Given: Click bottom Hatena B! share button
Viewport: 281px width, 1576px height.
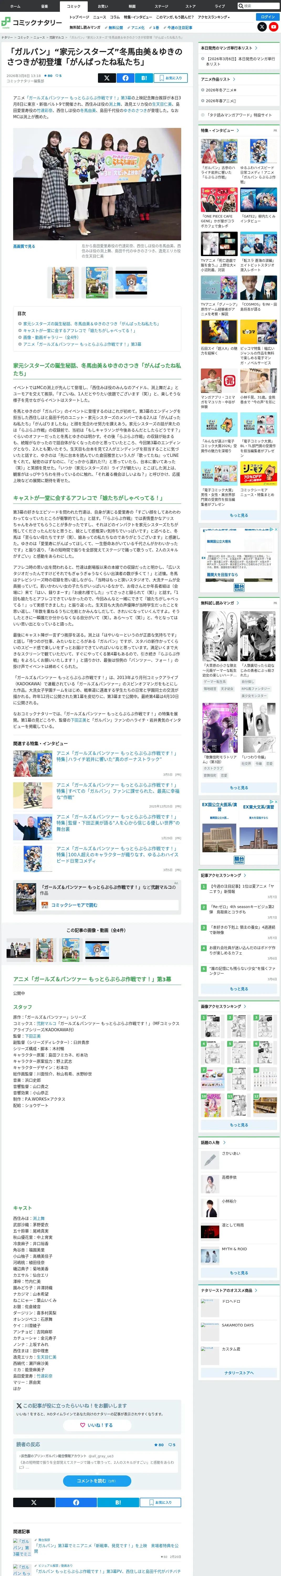Looking at the screenshot, I should 118,1502.
